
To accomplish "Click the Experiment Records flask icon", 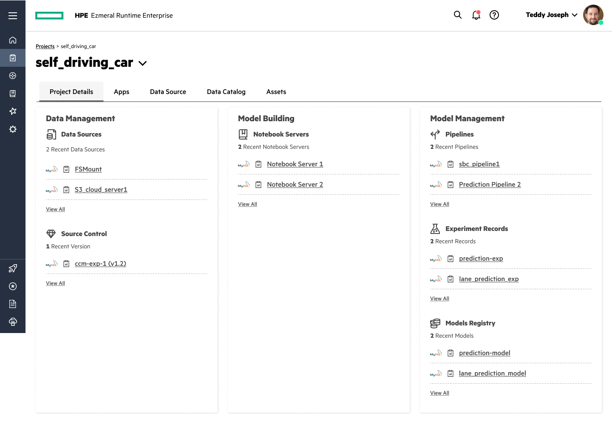I will pyautogui.click(x=435, y=229).
